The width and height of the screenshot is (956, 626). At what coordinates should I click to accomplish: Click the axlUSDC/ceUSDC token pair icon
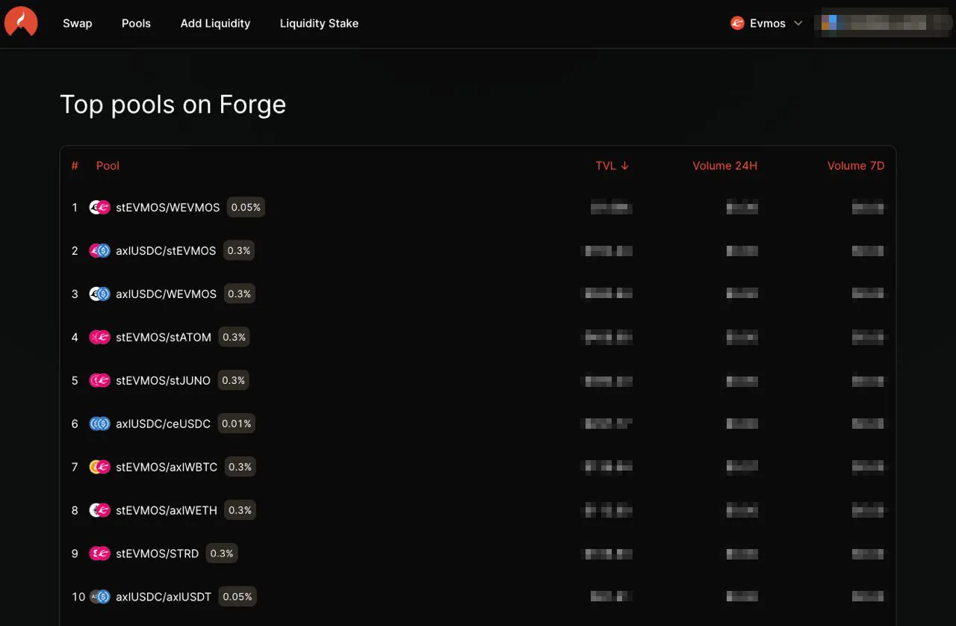pyautogui.click(x=99, y=424)
